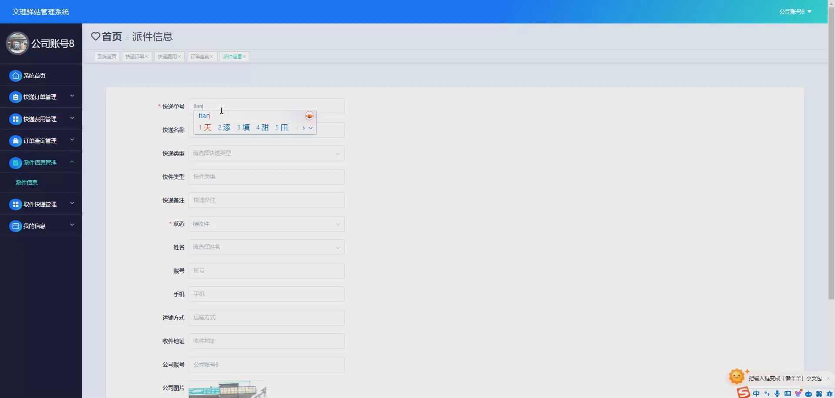835x398 pixels.
Task: Click the grid icon for 快递费用管理
Action: click(16, 119)
